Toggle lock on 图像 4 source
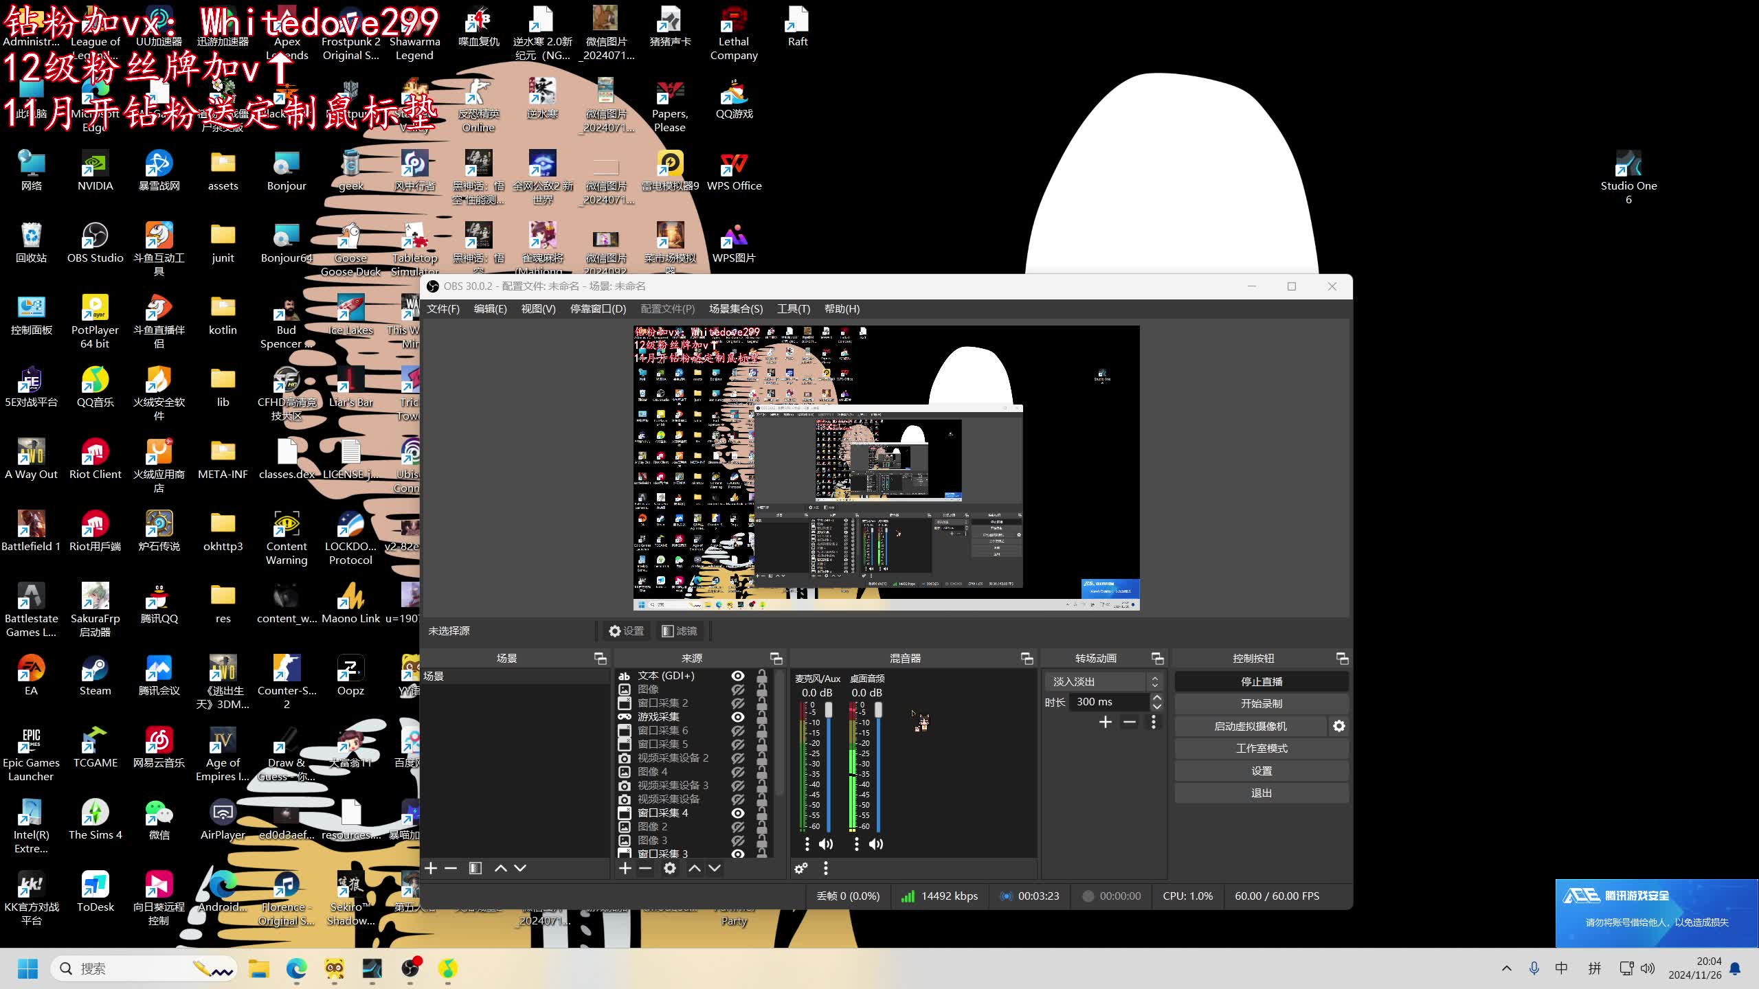The image size is (1759, 989). pos(761,772)
